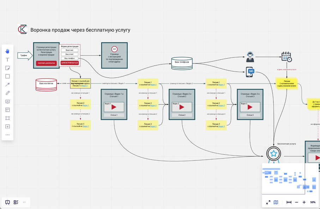Viewport: 320px width, 209px height.
Task: Choose the Shape rectangle tool
Action: point(7,76)
